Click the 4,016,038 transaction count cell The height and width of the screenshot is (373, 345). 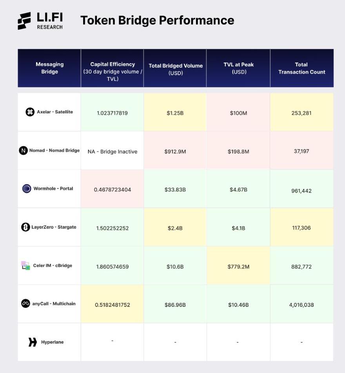tap(301, 304)
